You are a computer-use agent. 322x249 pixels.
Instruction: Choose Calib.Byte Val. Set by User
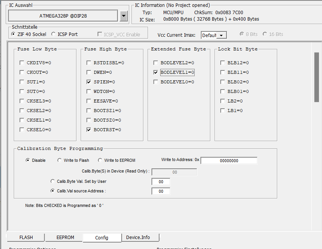tap(53, 181)
